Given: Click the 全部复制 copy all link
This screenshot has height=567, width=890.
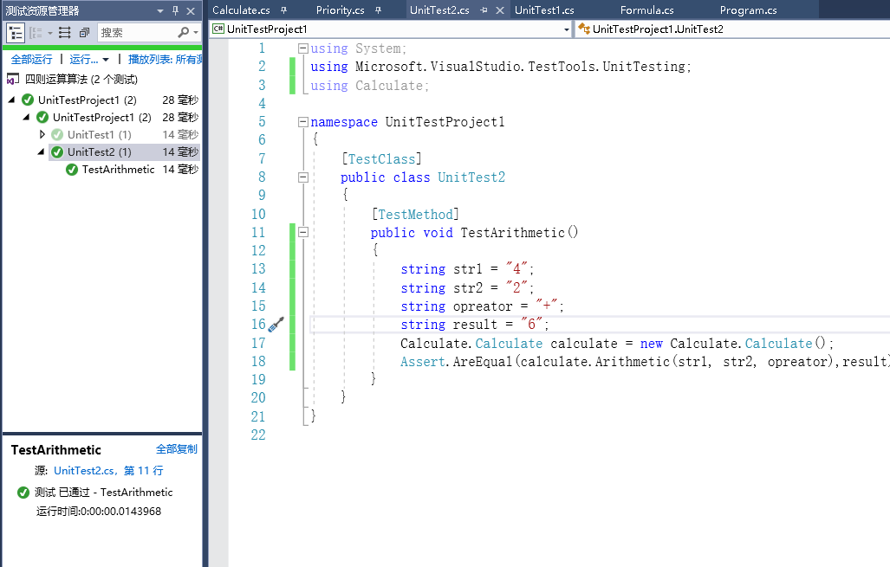Looking at the screenshot, I should click(177, 449).
